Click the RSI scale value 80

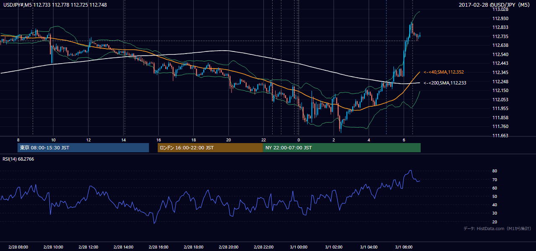(495, 171)
